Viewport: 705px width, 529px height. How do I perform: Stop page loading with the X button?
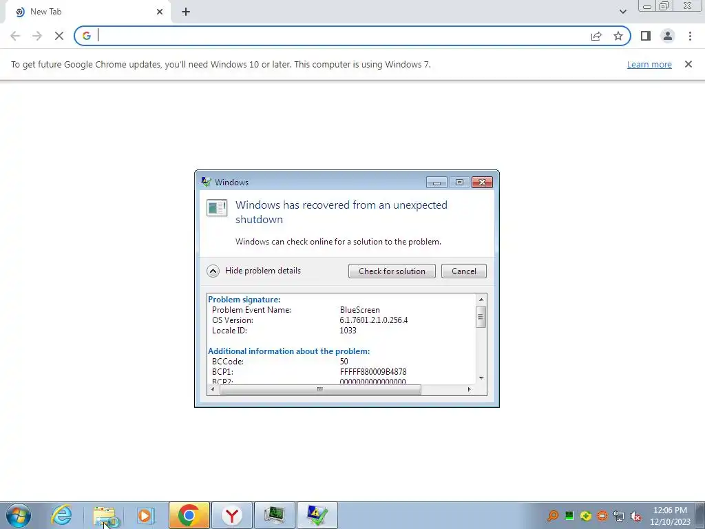pyautogui.click(x=59, y=36)
